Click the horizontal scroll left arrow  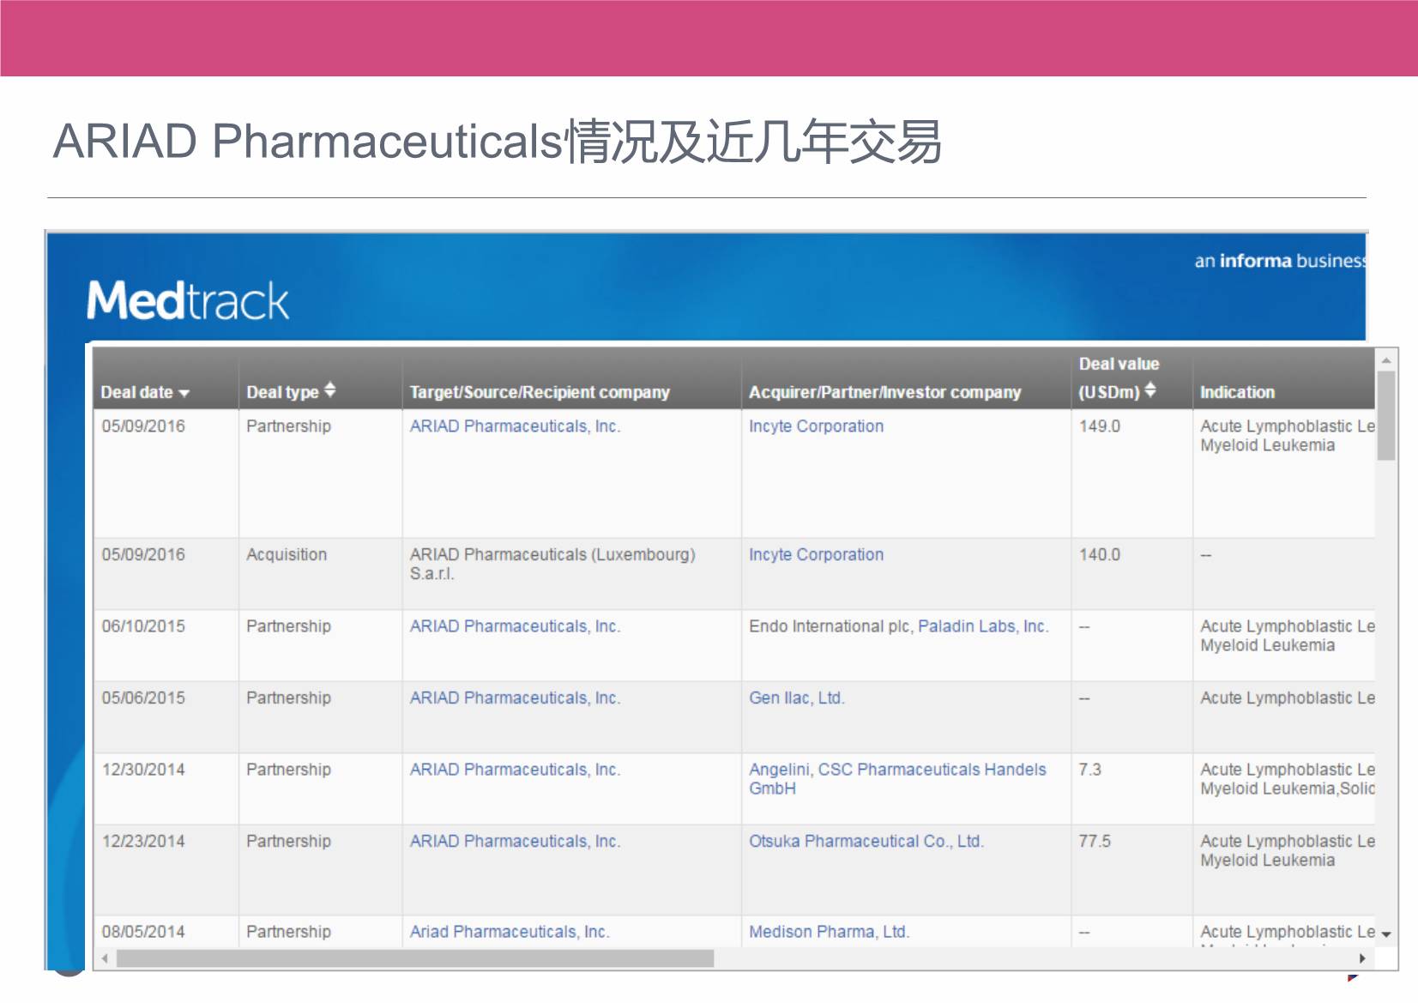click(105, 958)
